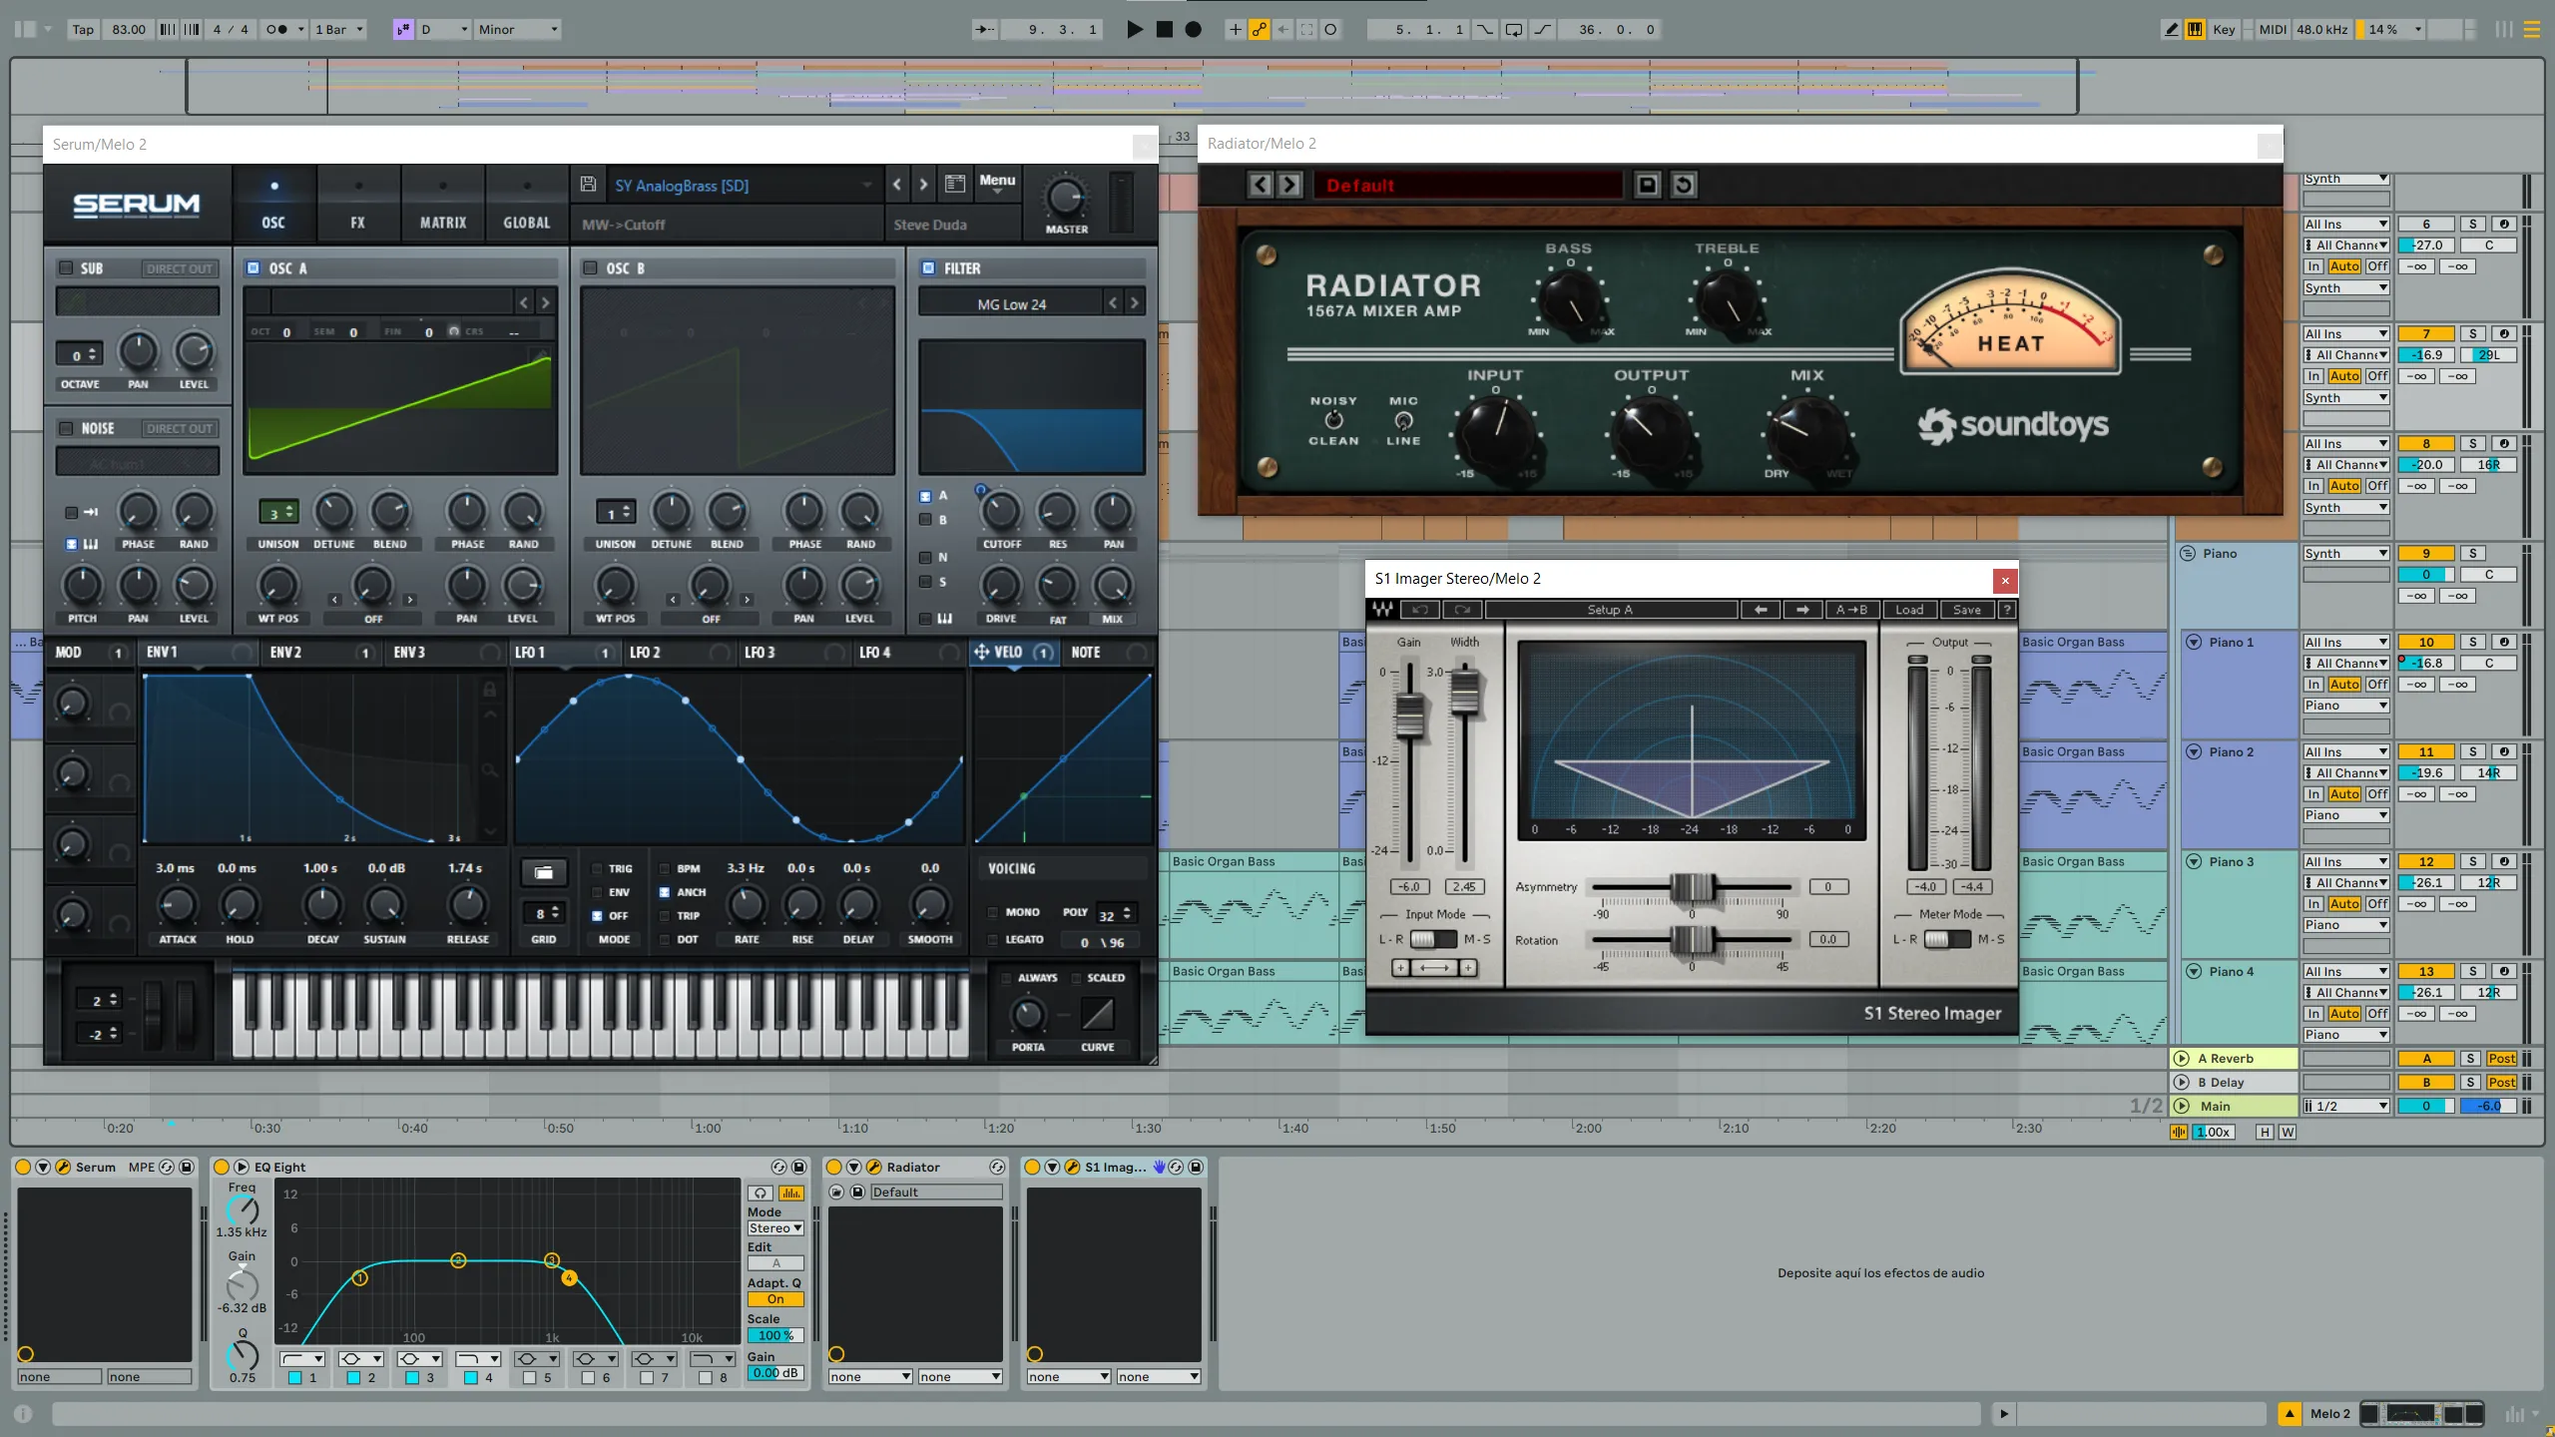The height and width of the screenshot is (1437, 2555).
Task: Open EQ Eight band 1 filter type dropdown
Action: pos(302,1359)
